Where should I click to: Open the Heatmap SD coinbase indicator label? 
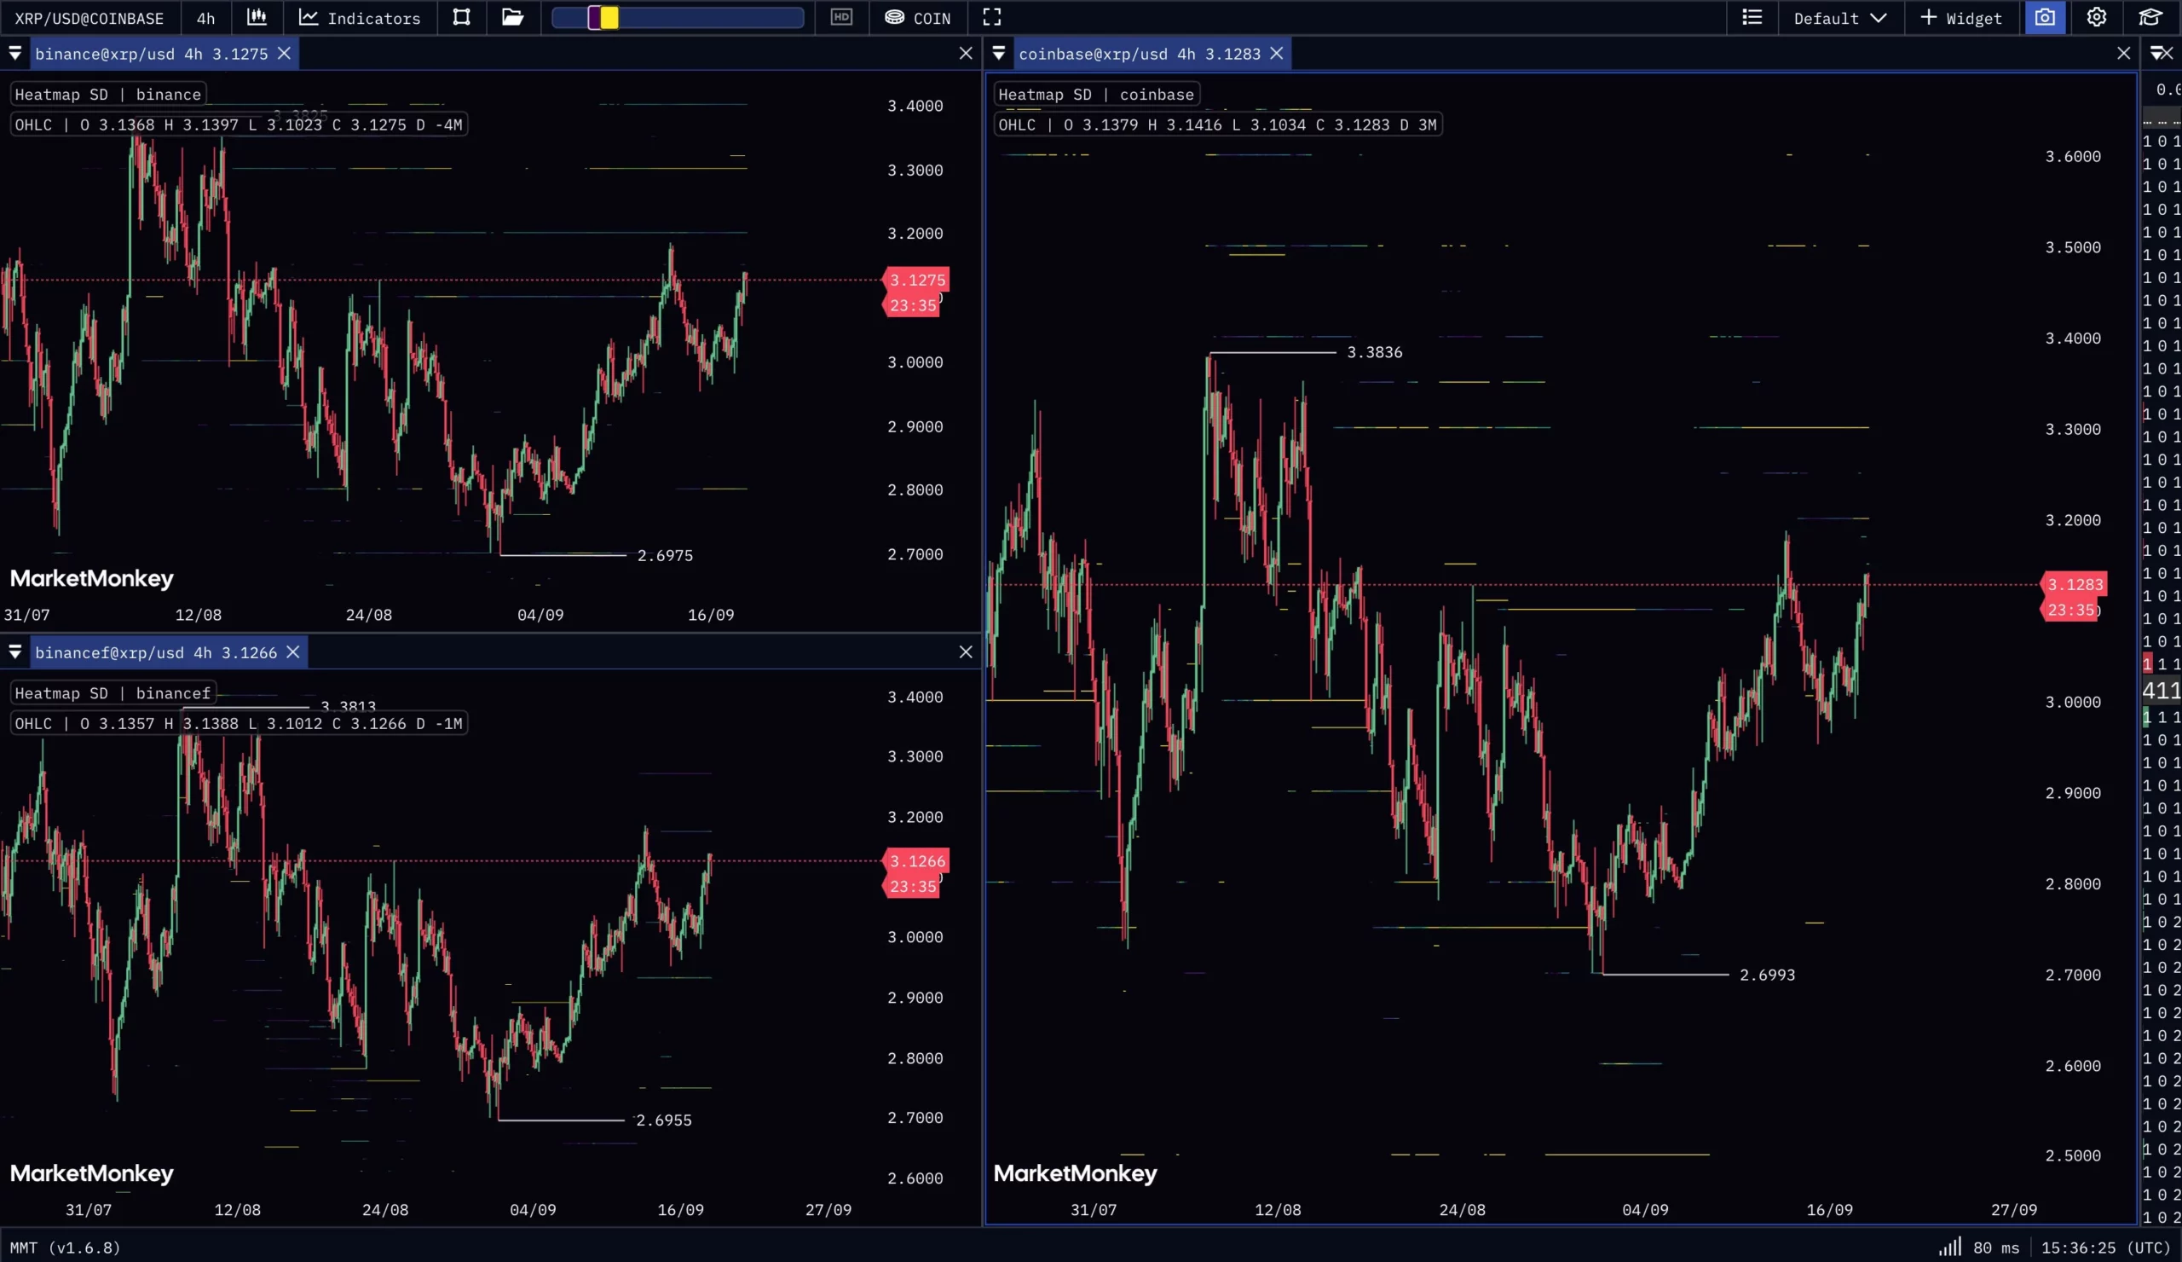click(1096, 95)
